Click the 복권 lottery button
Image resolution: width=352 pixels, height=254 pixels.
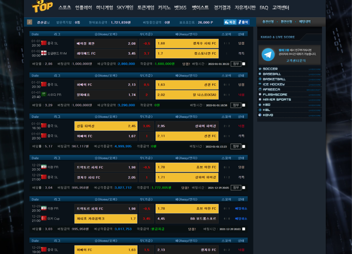tap(230, 22)
